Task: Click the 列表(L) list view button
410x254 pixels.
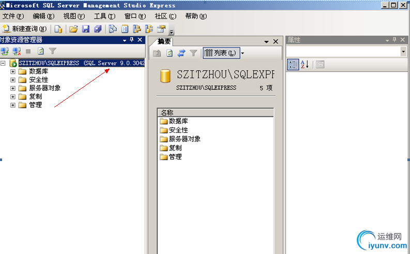Action: tap(221, 53)
